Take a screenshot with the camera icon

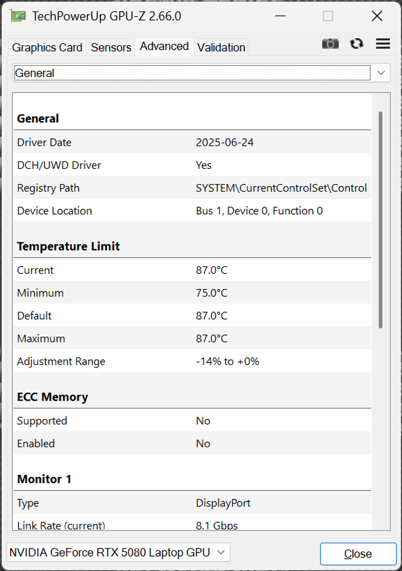[330, 44]
